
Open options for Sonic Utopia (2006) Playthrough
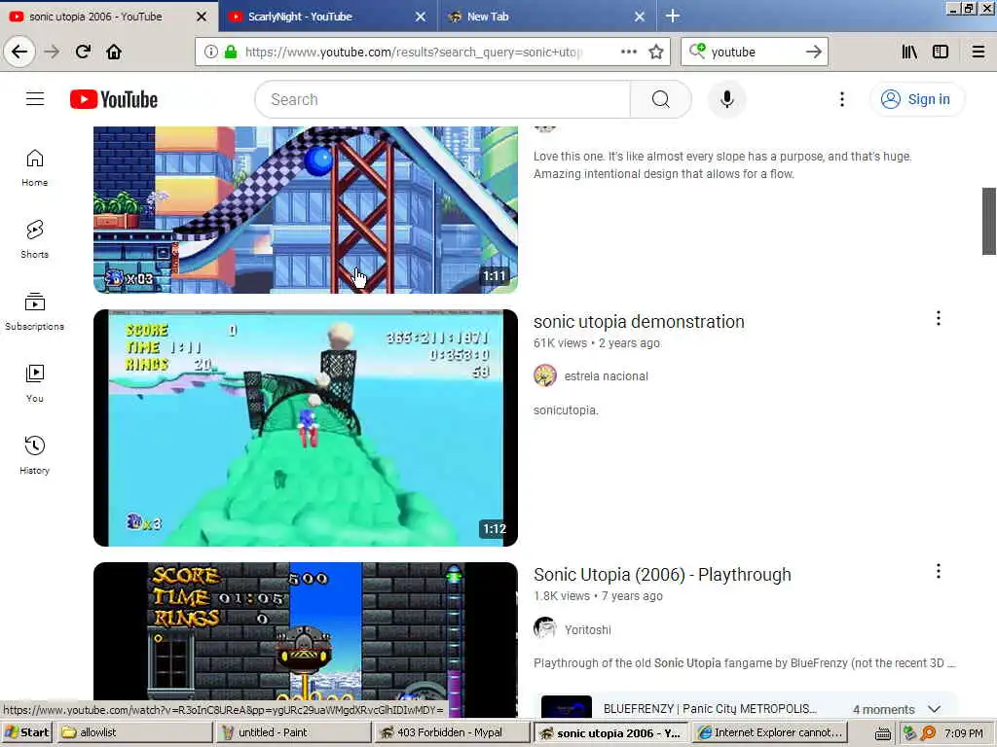point(938,571)
